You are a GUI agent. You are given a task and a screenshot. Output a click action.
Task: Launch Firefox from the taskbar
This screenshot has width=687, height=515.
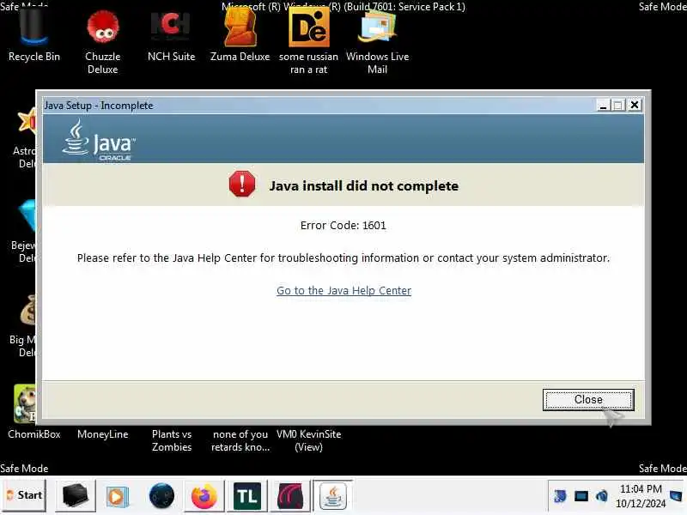coord(204,496)
